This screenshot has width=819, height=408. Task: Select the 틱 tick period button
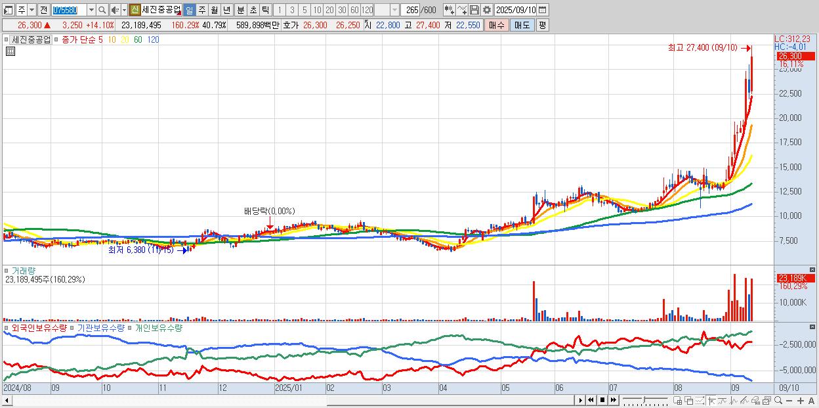click(264, 10)
